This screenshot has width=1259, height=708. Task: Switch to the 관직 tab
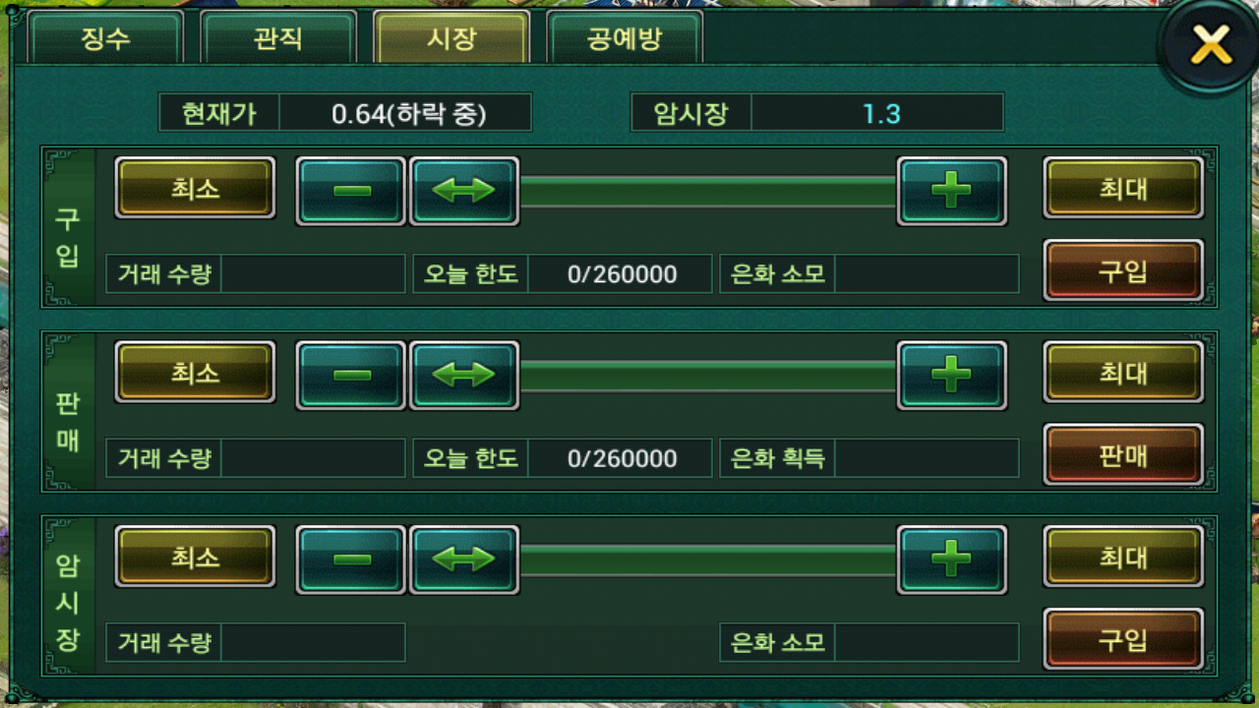278,38
